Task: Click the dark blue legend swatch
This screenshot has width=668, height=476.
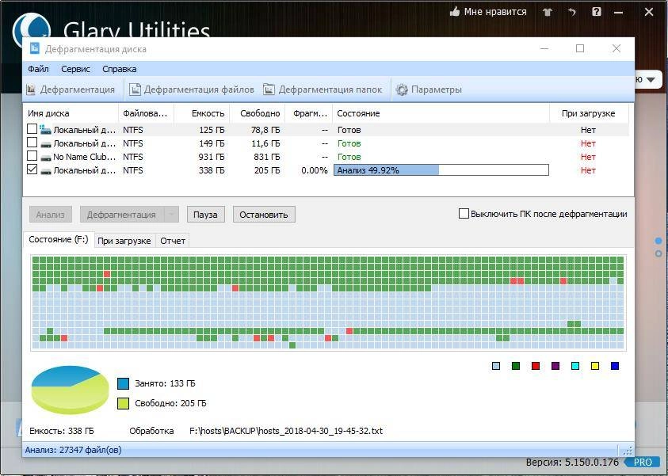Action: (615, 366)
